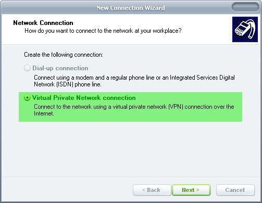This screenshot has width=262, height=203.
Task: Go to the Next wizard step
Action: pyautogui.click(x=191, y=190)
